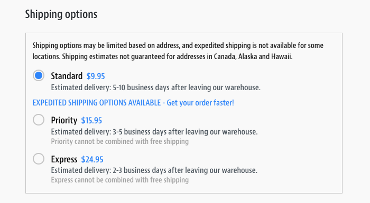Select the Standard shipping radio button
Screen dimensions: 370x203
(x=39, y=75)
